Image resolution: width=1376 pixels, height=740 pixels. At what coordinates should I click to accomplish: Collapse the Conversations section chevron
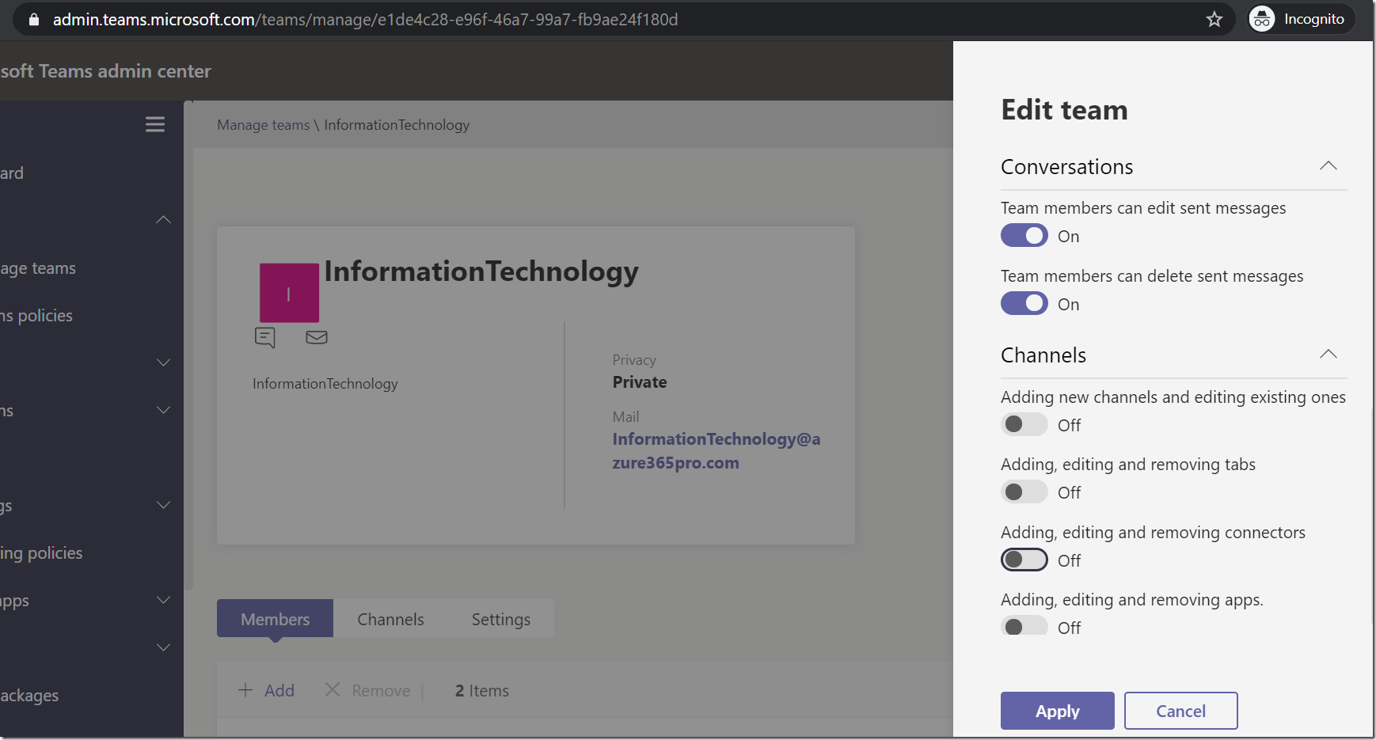click(1328, 166)
